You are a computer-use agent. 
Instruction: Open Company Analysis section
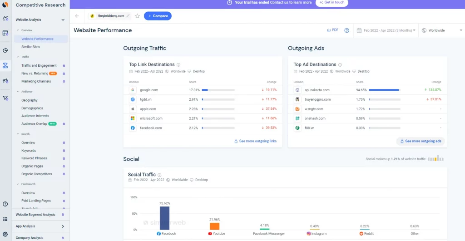click(x=40, y=238)
